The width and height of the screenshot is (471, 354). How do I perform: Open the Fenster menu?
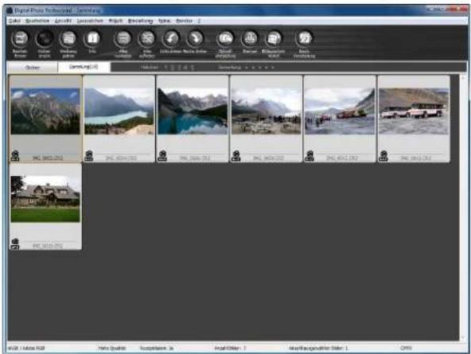pyautogui.click(x=184, y=21)
